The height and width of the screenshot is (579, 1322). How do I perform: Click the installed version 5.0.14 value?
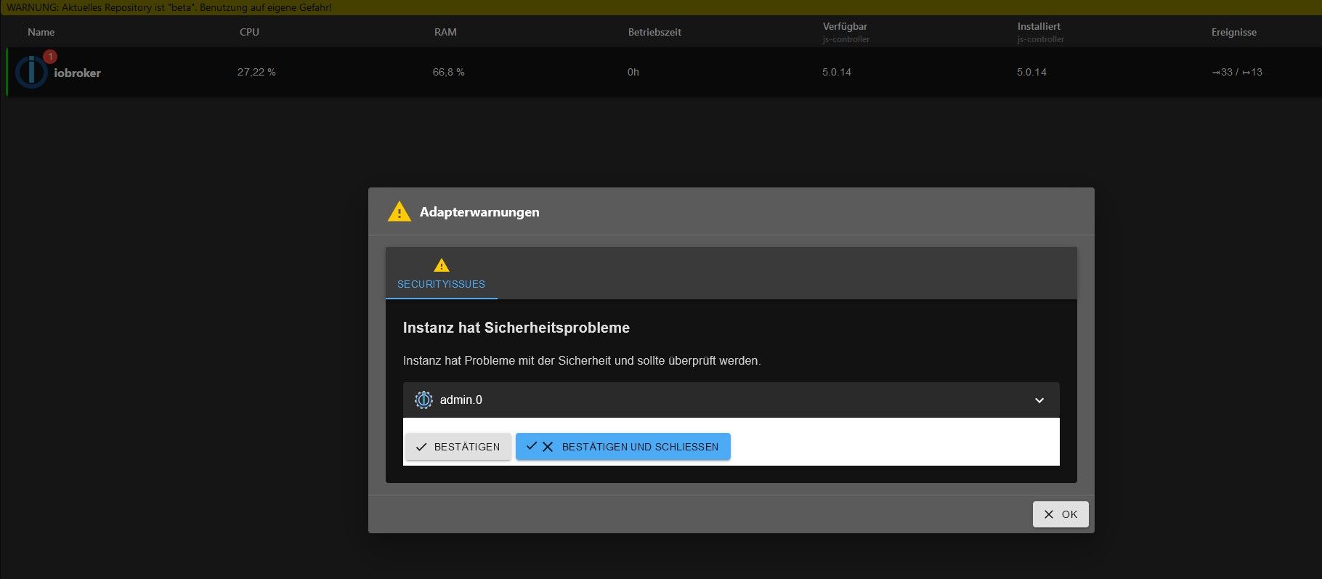(1031, 72)
